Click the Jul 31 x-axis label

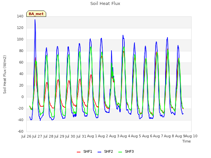(81, 136)
